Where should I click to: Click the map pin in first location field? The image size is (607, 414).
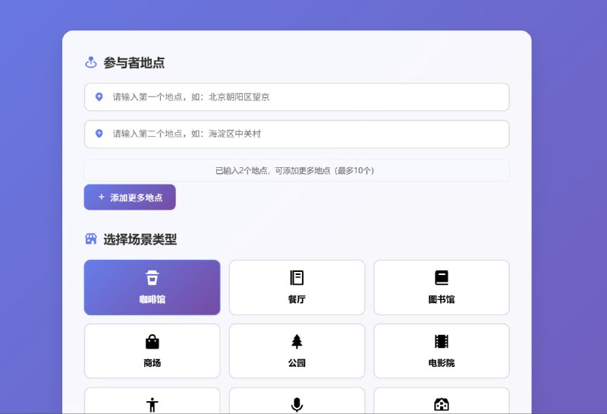click(x=99, y=97)
